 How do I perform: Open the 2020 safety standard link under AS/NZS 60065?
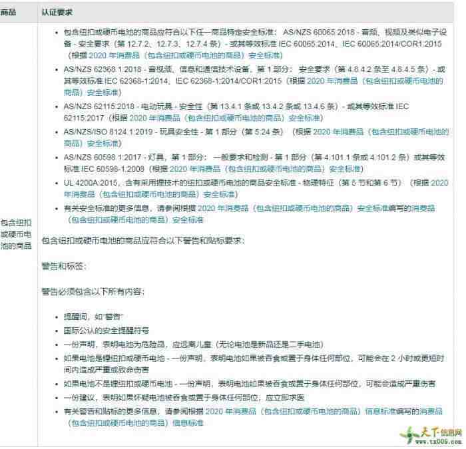tap(186, 55)
